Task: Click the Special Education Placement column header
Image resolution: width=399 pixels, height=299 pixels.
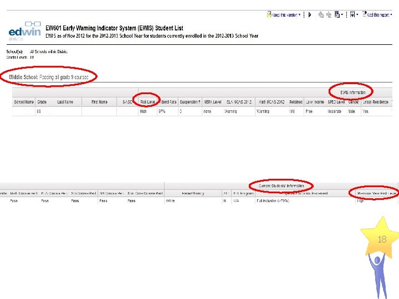Action: (305, 193)
